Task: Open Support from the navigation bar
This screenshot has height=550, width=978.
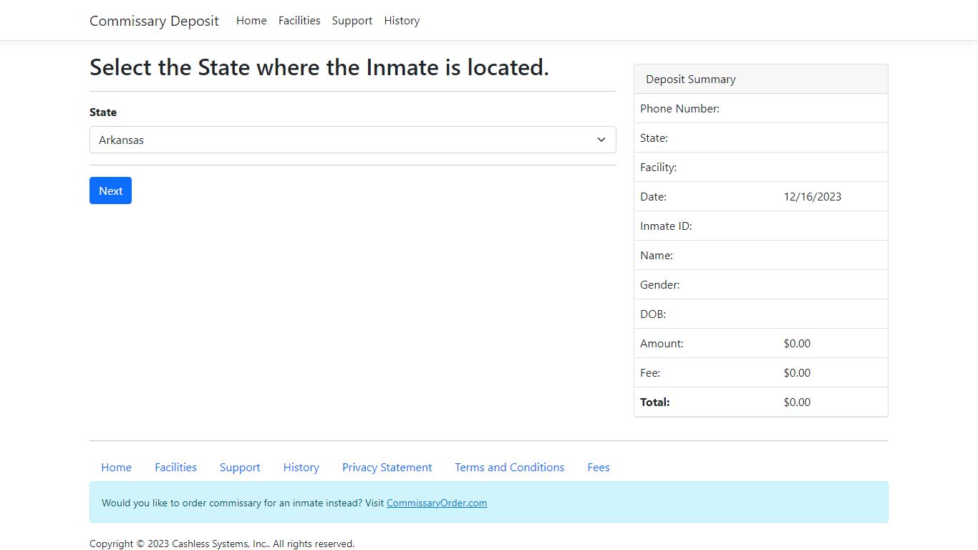Action: coord(352,20)
